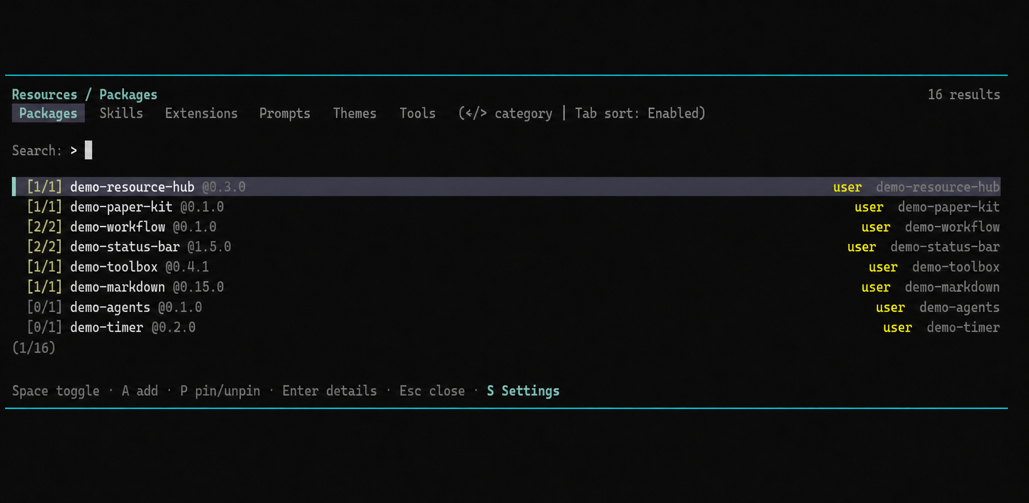Click the A add hint
This screenshot has width=1029, height=503.
tap(139, 391)
